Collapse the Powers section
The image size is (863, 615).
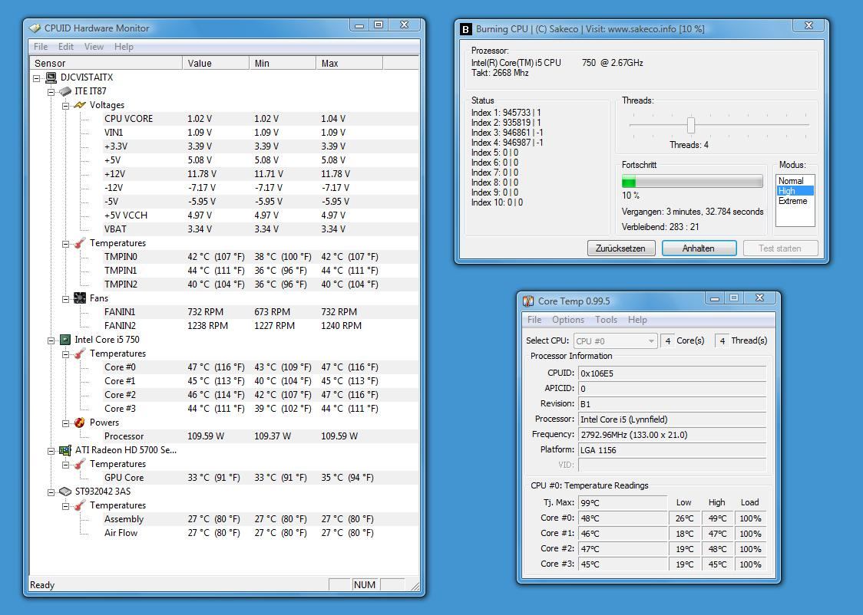(x=65, y=423)
